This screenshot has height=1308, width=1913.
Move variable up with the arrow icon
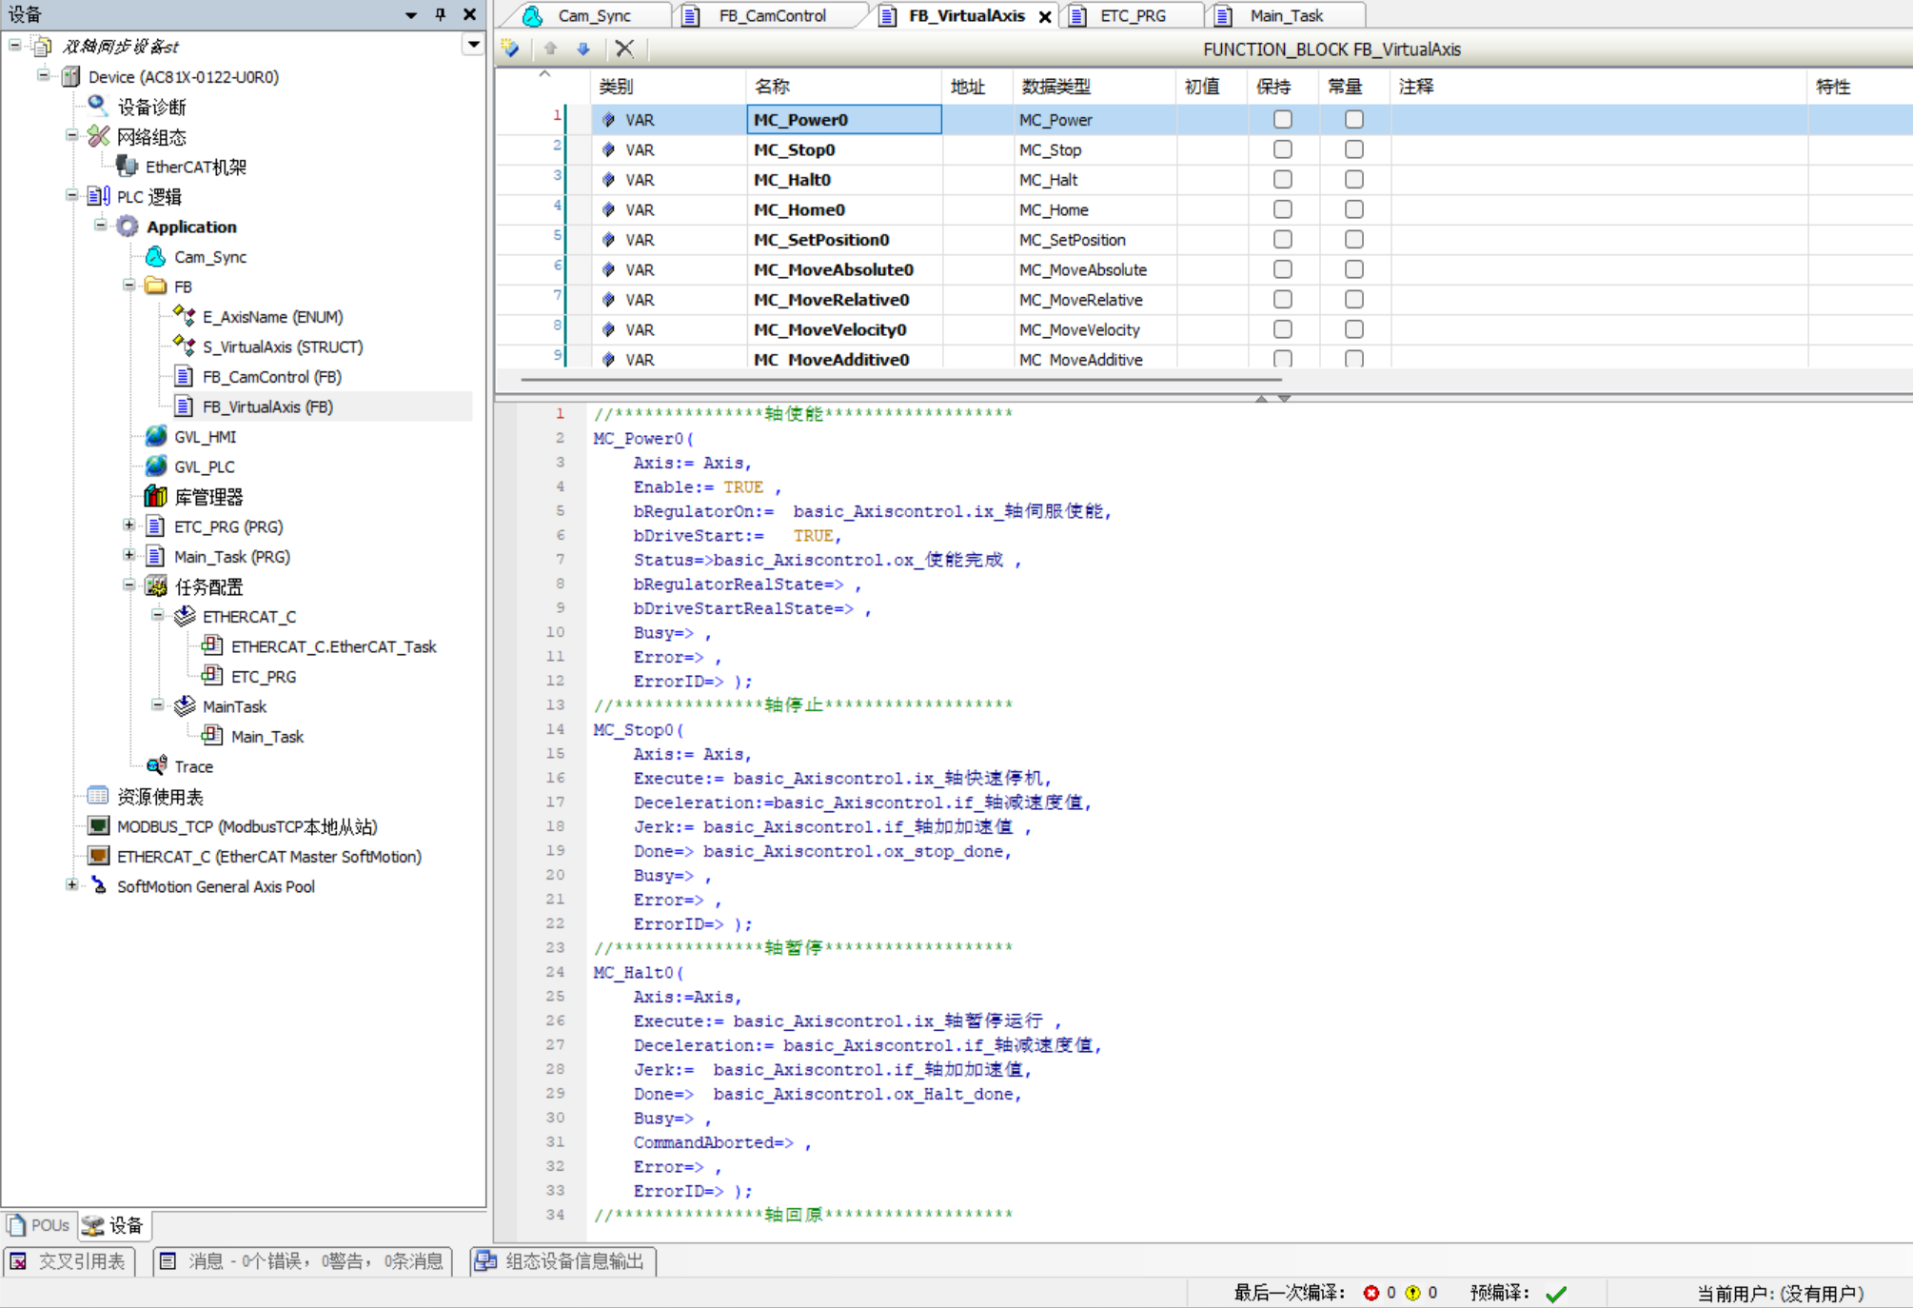550,48
